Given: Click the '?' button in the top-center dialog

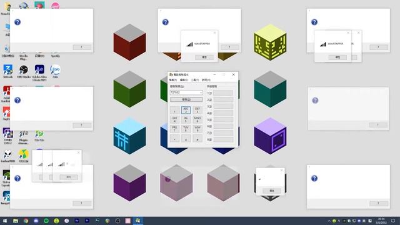Looking at the screenshot, I should 230,47.
